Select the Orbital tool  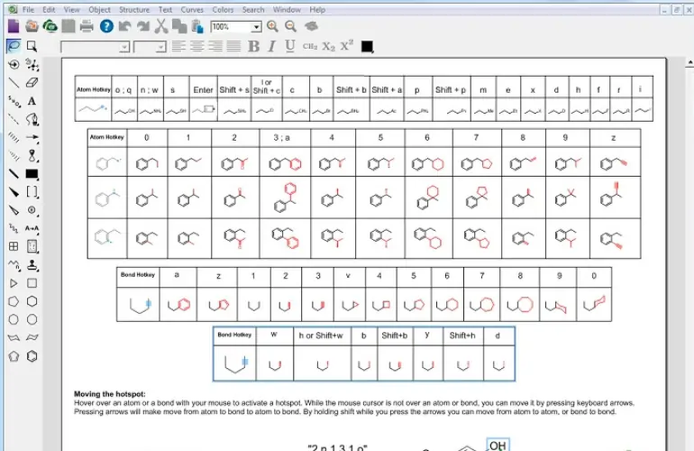[x=32, y=155]
